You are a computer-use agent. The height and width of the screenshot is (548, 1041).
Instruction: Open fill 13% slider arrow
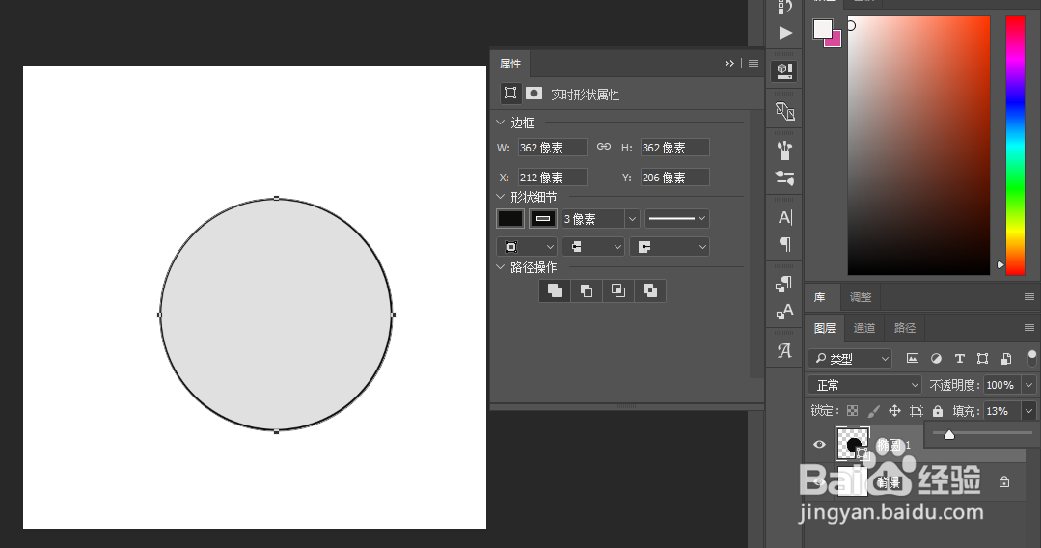pyautogui.click(x=1029, y=411)
